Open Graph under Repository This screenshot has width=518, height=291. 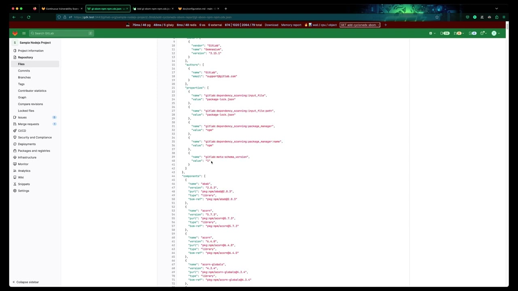point(35,97)
